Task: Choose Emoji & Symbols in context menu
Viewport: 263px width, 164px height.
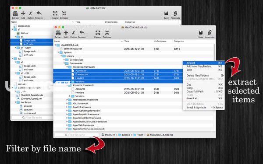Action: (x=204, y=108)
